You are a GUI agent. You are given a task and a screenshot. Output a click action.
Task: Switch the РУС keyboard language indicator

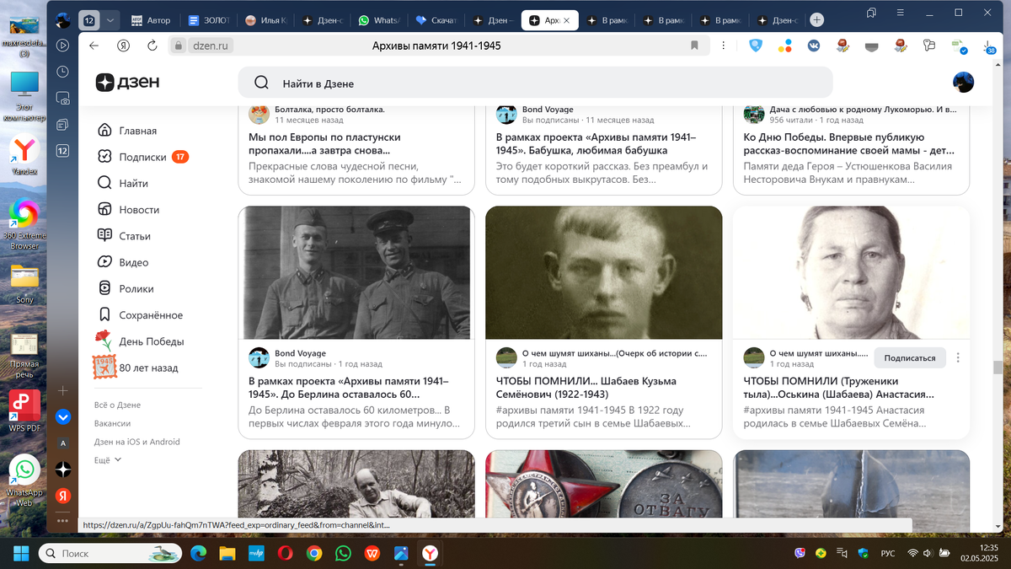coord(887,553)
